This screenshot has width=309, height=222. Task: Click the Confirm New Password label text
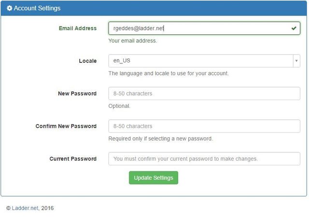[66, 126]
